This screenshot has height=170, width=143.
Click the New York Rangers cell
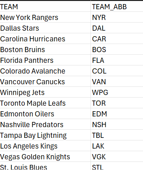point(45,17)
